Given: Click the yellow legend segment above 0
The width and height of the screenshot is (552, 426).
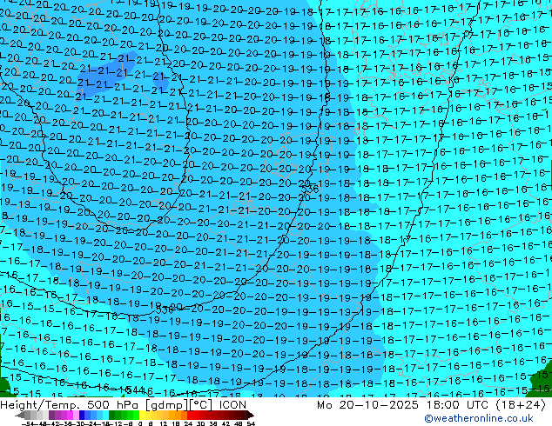Looking at the screenshot, I should (142, 415).
